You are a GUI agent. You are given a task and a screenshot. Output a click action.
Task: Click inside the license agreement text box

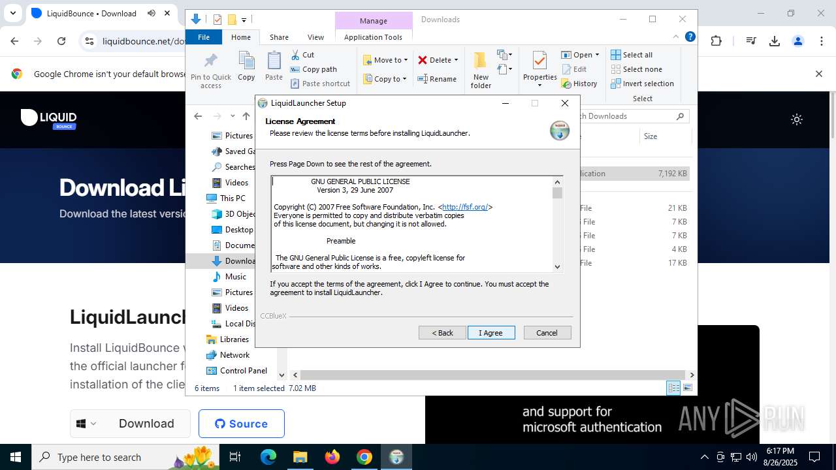point(411,224)
